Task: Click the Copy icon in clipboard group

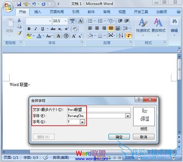Action: [19, 27]
